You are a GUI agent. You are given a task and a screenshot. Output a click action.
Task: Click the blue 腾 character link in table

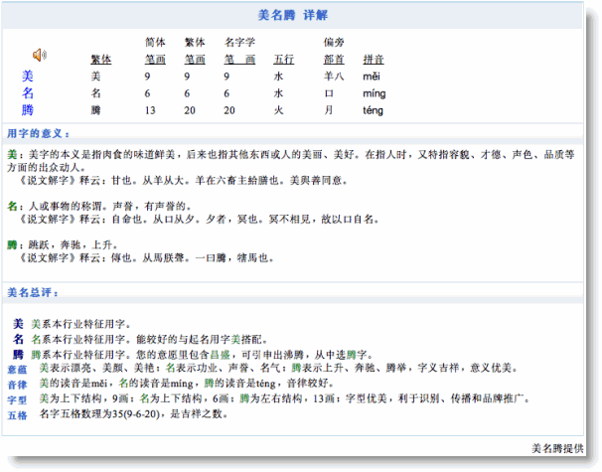coord(28,110)
